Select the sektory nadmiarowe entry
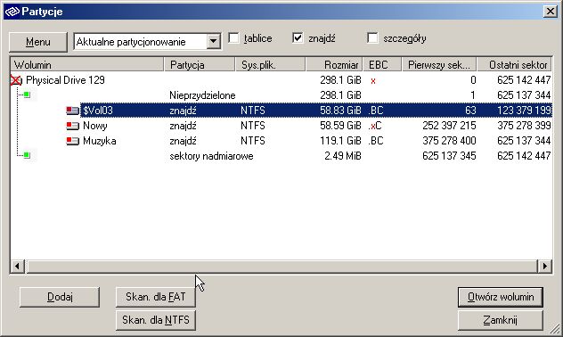 [x=211, y=156]
